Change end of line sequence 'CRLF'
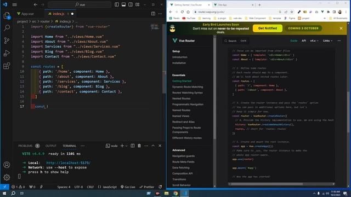Screen dimensions: 351x197 click(x=90, y=187)
